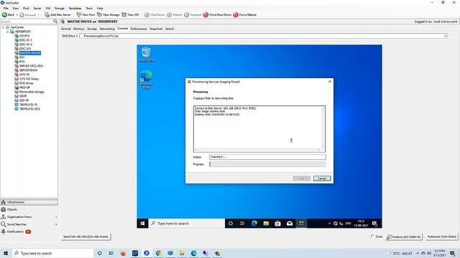Collapse the XENSERVER1 tree node
Screen dimensions: 460x258
pos(8,32)
